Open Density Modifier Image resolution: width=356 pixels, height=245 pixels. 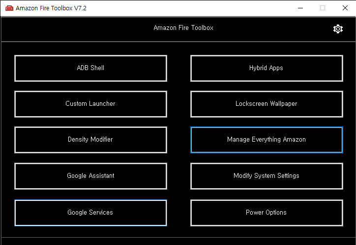click(90, 140)
